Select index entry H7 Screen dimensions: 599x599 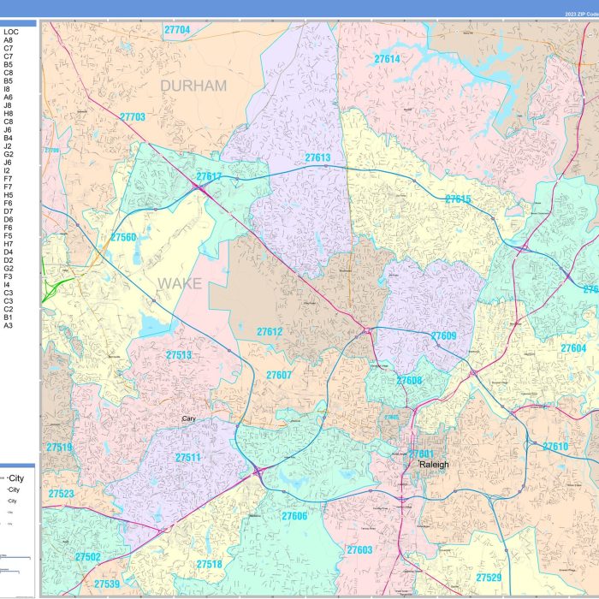(x=9, y=244)
